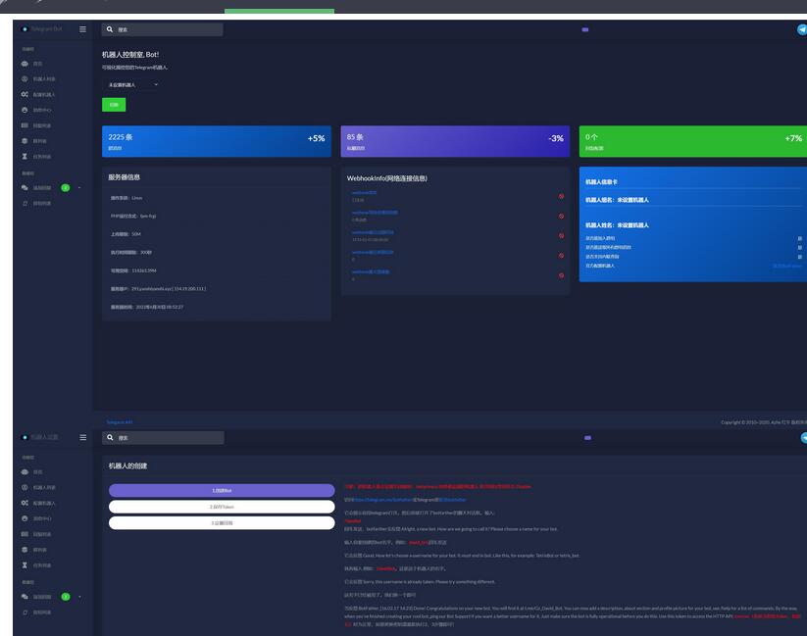Click the red ban icon on the first webhook row
Screen dimensions: 807x636
561,196
